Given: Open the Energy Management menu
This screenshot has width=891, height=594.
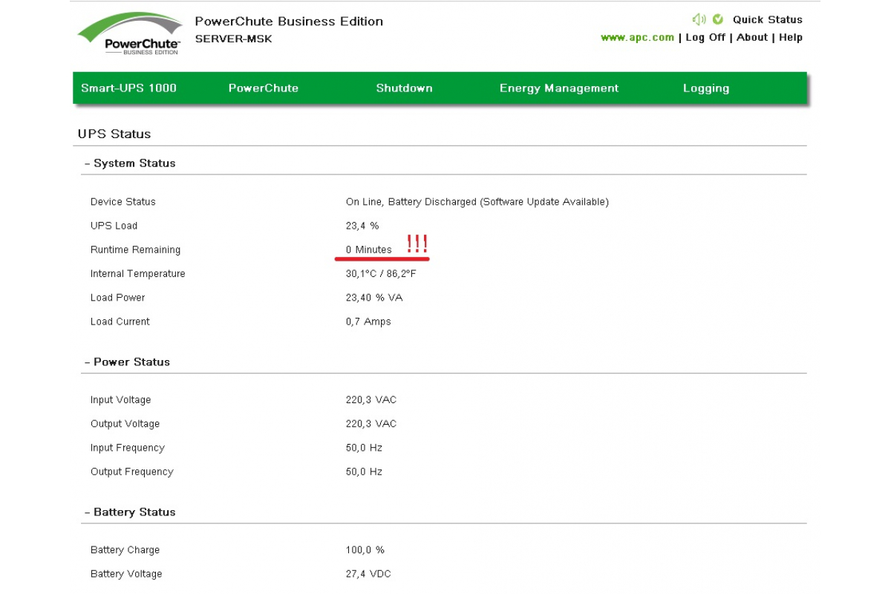Looking at the screenshot, I should tap(559, 88).
